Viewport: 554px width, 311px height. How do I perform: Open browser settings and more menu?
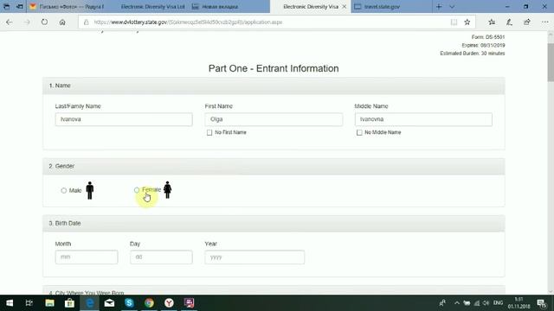tap(544, 22)
